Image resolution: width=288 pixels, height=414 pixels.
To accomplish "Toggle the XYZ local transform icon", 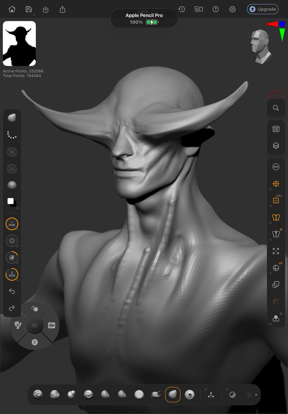I will pos(276,200).
